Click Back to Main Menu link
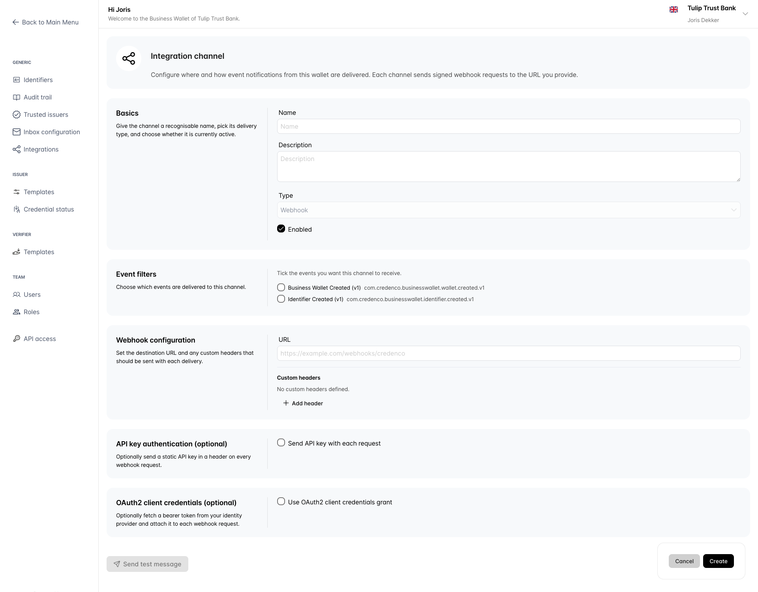The width and height of the screenshot is (758, 592). [x=46, y=22]
